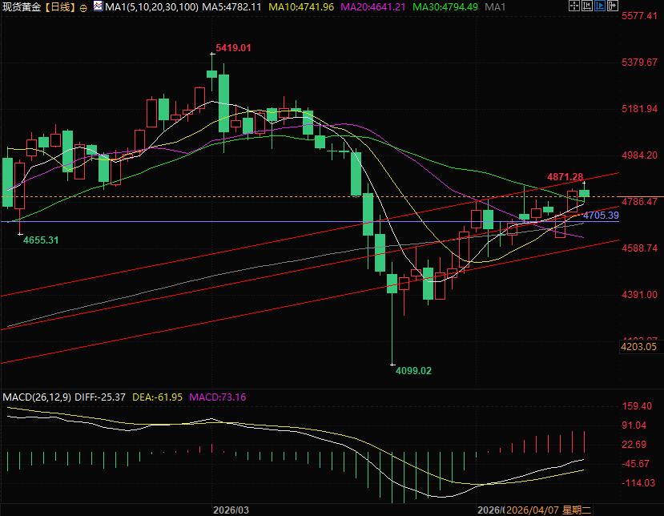
Task: Click the MACD:73.16 readout
Action: point(217,397)
